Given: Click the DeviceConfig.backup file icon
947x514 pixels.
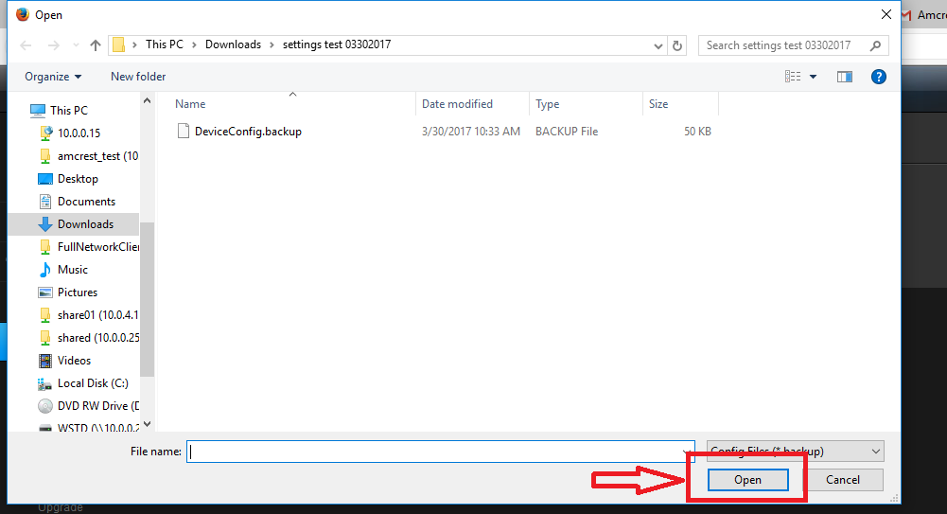Looking at the screenshot, I should [183, 131].
